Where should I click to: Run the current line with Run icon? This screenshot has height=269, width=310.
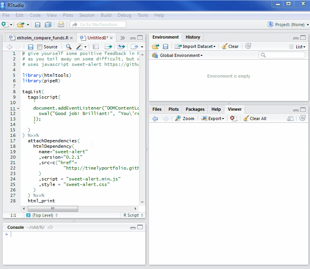tap(108, 47)
